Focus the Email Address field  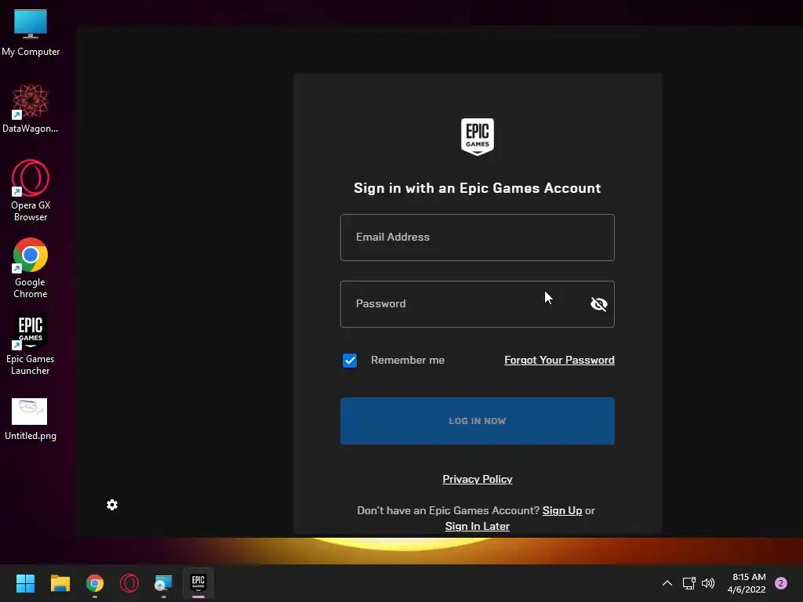click(x=478, y=238)
